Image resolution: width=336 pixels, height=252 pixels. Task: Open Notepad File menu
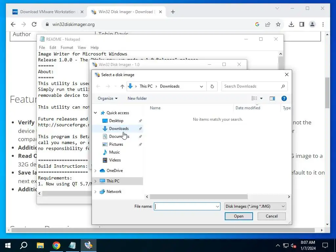pyautogui.click(x=42, y=48)
